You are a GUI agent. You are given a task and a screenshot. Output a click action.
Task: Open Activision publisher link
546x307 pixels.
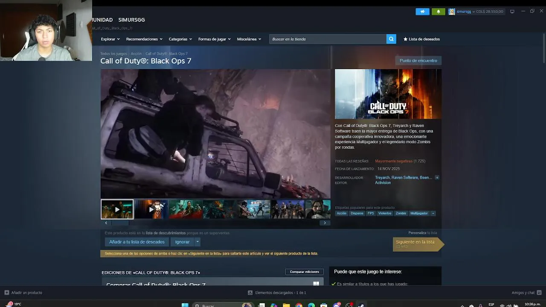point(383,182)
